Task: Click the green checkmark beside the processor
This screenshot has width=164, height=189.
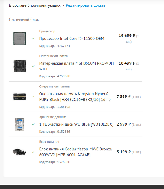Action: point(33,39)
